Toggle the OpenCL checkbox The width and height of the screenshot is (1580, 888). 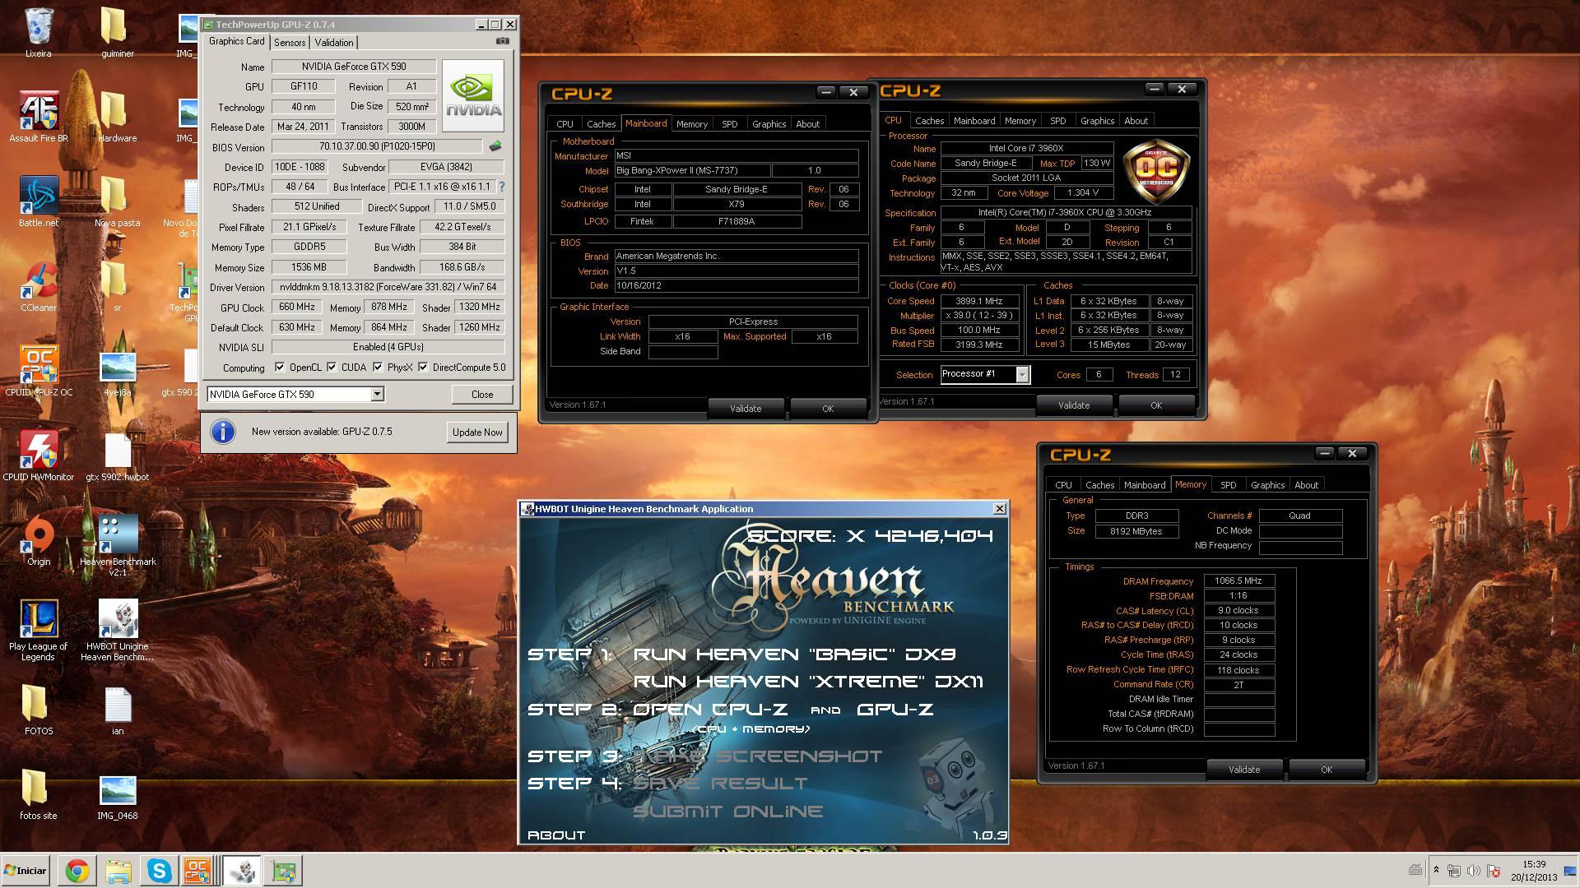click(x=280, y=367)
